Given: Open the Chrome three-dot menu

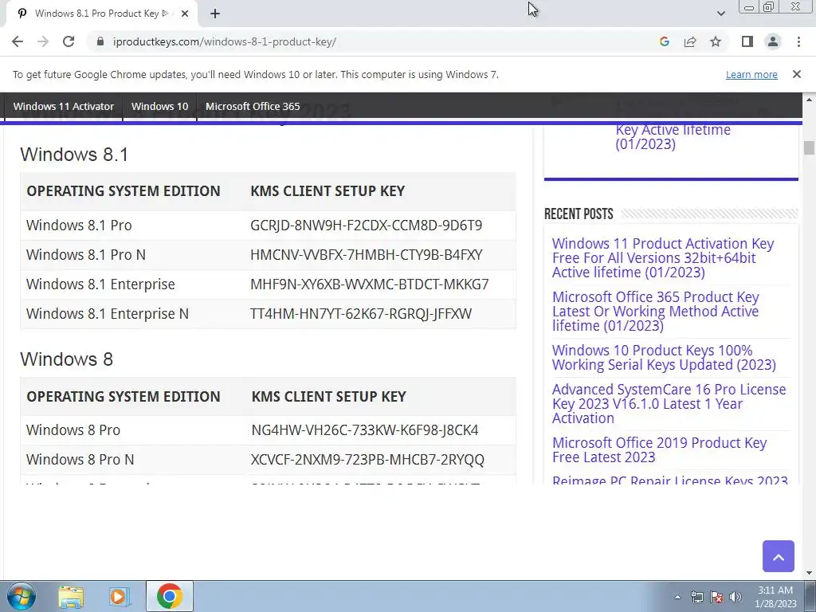Looking at the screenshot, I should 798,41.
